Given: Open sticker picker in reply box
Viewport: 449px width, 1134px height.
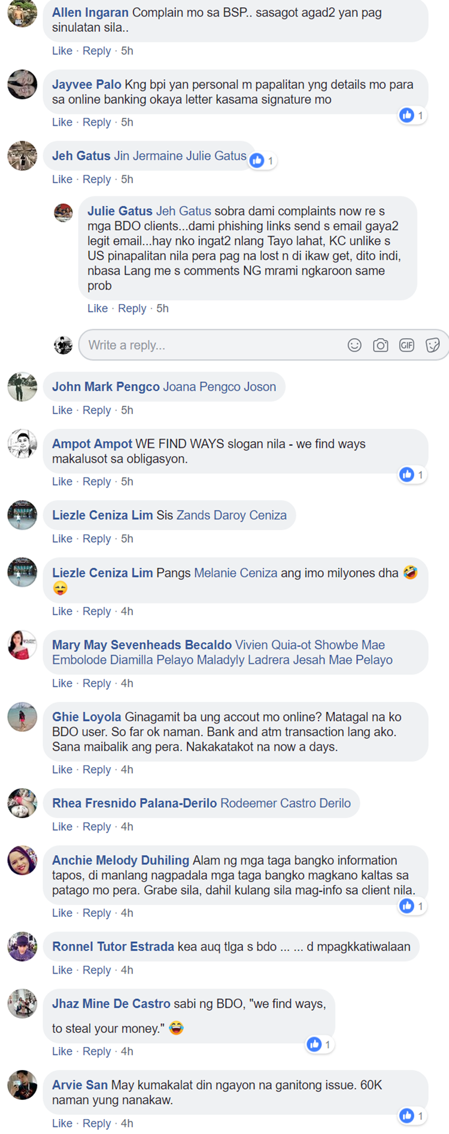Looking at the screenshot, I should pyautogui.click(x=433, y=345).
